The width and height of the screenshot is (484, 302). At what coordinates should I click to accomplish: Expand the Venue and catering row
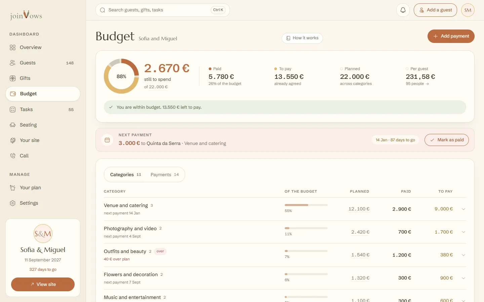[463, 209]
